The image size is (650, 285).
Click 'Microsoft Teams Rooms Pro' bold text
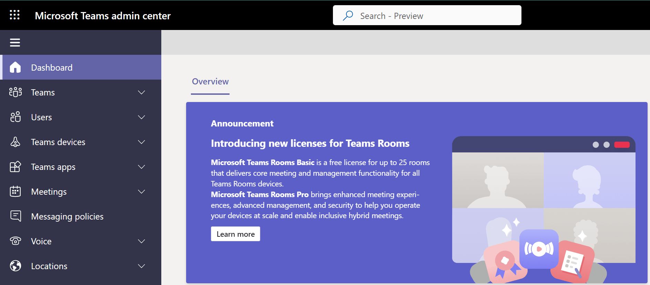tap(260, 194)
